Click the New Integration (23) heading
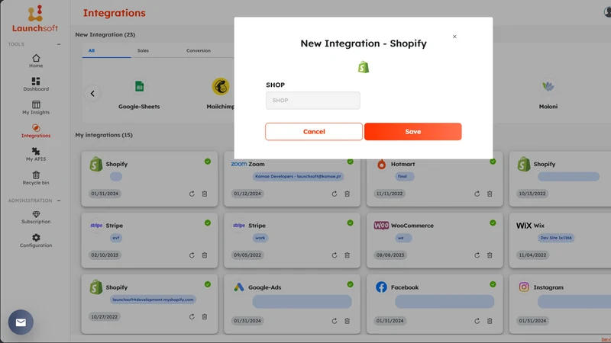The height and width of the screenshot is (343, 611). [x=105, y=34]
